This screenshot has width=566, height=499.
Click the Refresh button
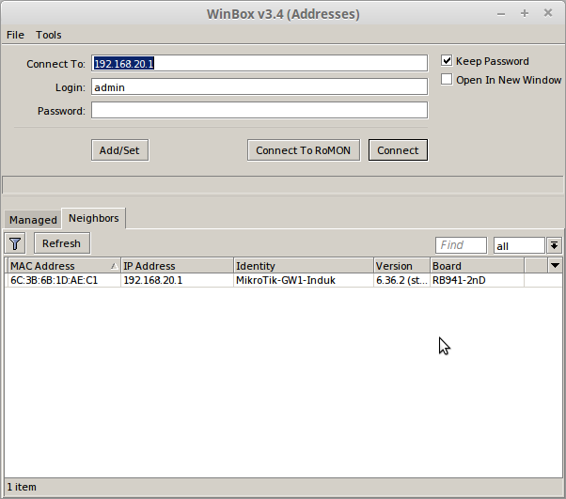click(62, 243)
